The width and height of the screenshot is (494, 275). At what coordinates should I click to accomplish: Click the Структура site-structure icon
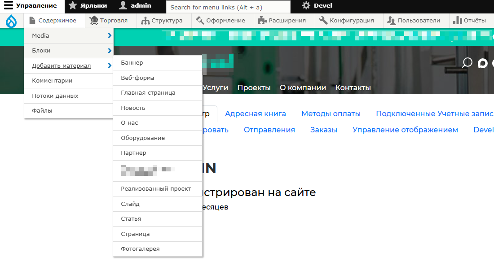point(145,21)
